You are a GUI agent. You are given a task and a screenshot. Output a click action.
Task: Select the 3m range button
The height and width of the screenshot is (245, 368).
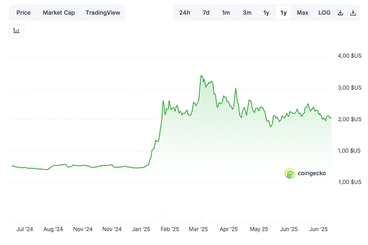tap(247, 13)
